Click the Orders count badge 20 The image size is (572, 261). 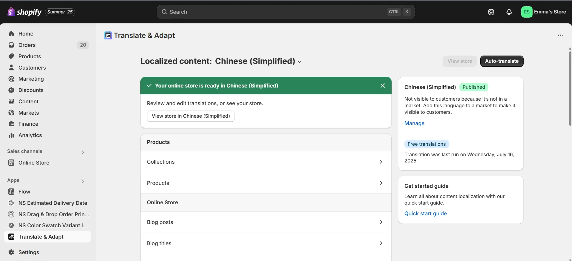83,45
